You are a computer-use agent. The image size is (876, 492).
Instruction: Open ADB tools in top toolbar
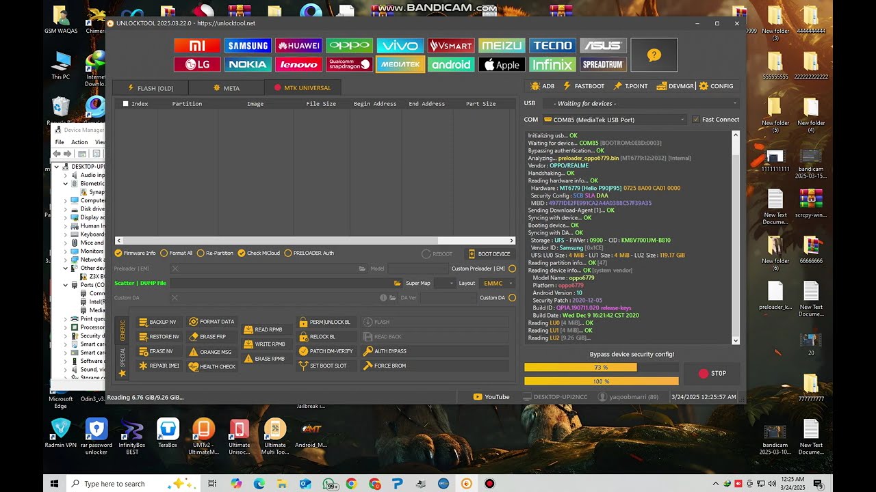[543, 86]
